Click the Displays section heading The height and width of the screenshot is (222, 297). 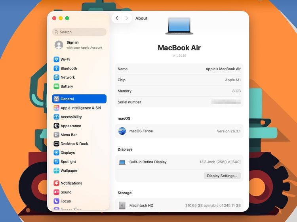click(125, 149)
